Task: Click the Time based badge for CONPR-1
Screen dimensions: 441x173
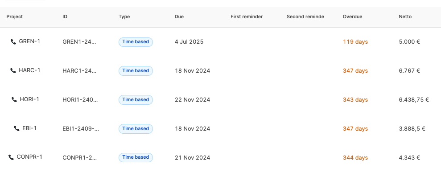Action: [136, 157]
